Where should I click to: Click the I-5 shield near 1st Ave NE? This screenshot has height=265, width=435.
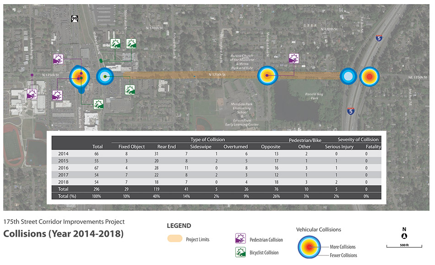379,38
